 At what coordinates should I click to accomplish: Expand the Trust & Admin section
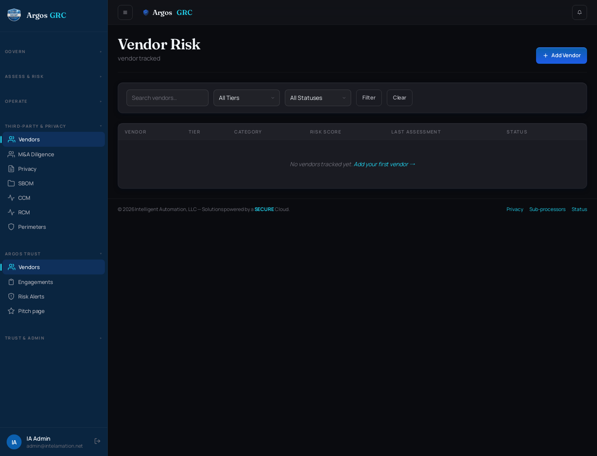pos(53,338)
